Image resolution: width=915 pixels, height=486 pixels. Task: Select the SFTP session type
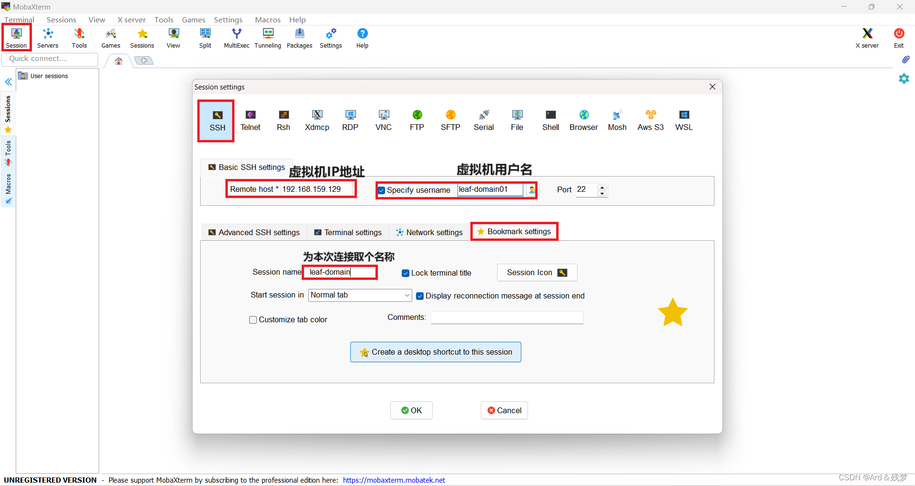point(450,121)
